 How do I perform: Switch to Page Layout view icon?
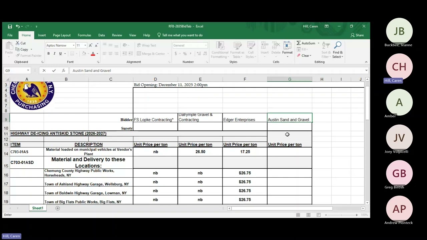click(x=308, y=215)
